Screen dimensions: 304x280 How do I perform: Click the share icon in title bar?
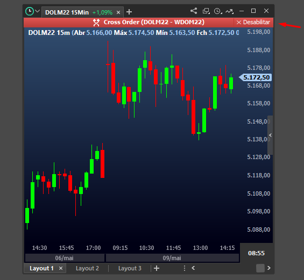(194, 11)
